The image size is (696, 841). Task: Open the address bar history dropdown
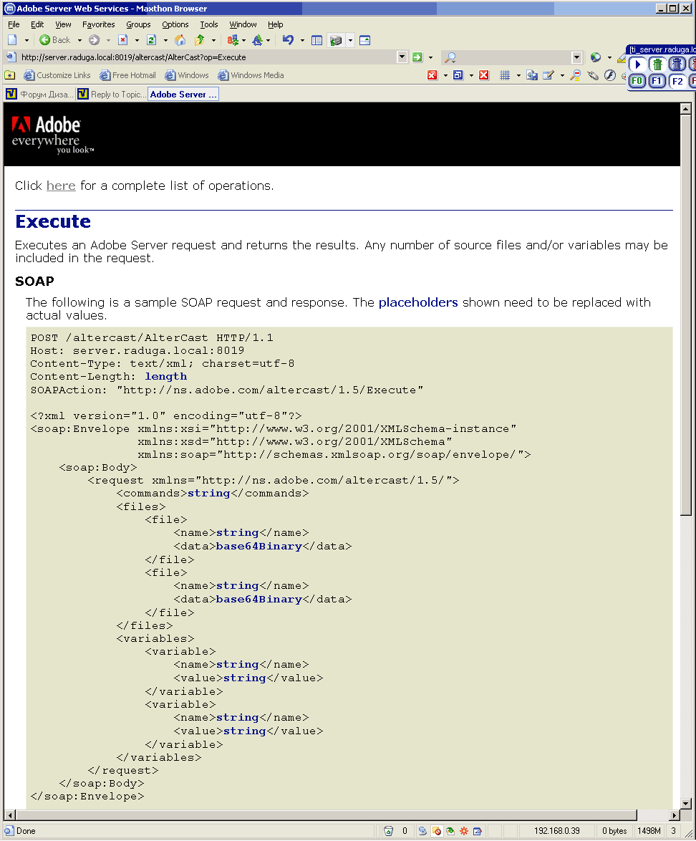click(402, 57)
